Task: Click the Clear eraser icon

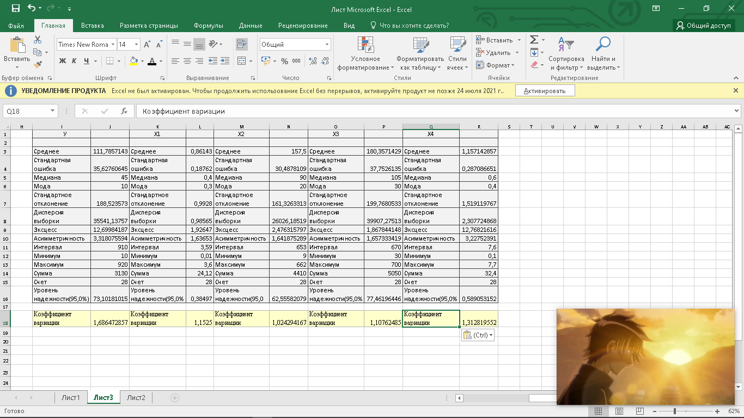Action: [x=534, y=64]
